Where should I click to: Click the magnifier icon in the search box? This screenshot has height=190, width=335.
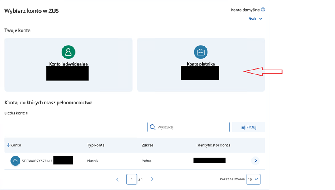tap(152, 127)
